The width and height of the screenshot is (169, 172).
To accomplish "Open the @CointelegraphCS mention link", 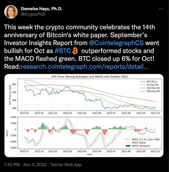I will point(116,43).
